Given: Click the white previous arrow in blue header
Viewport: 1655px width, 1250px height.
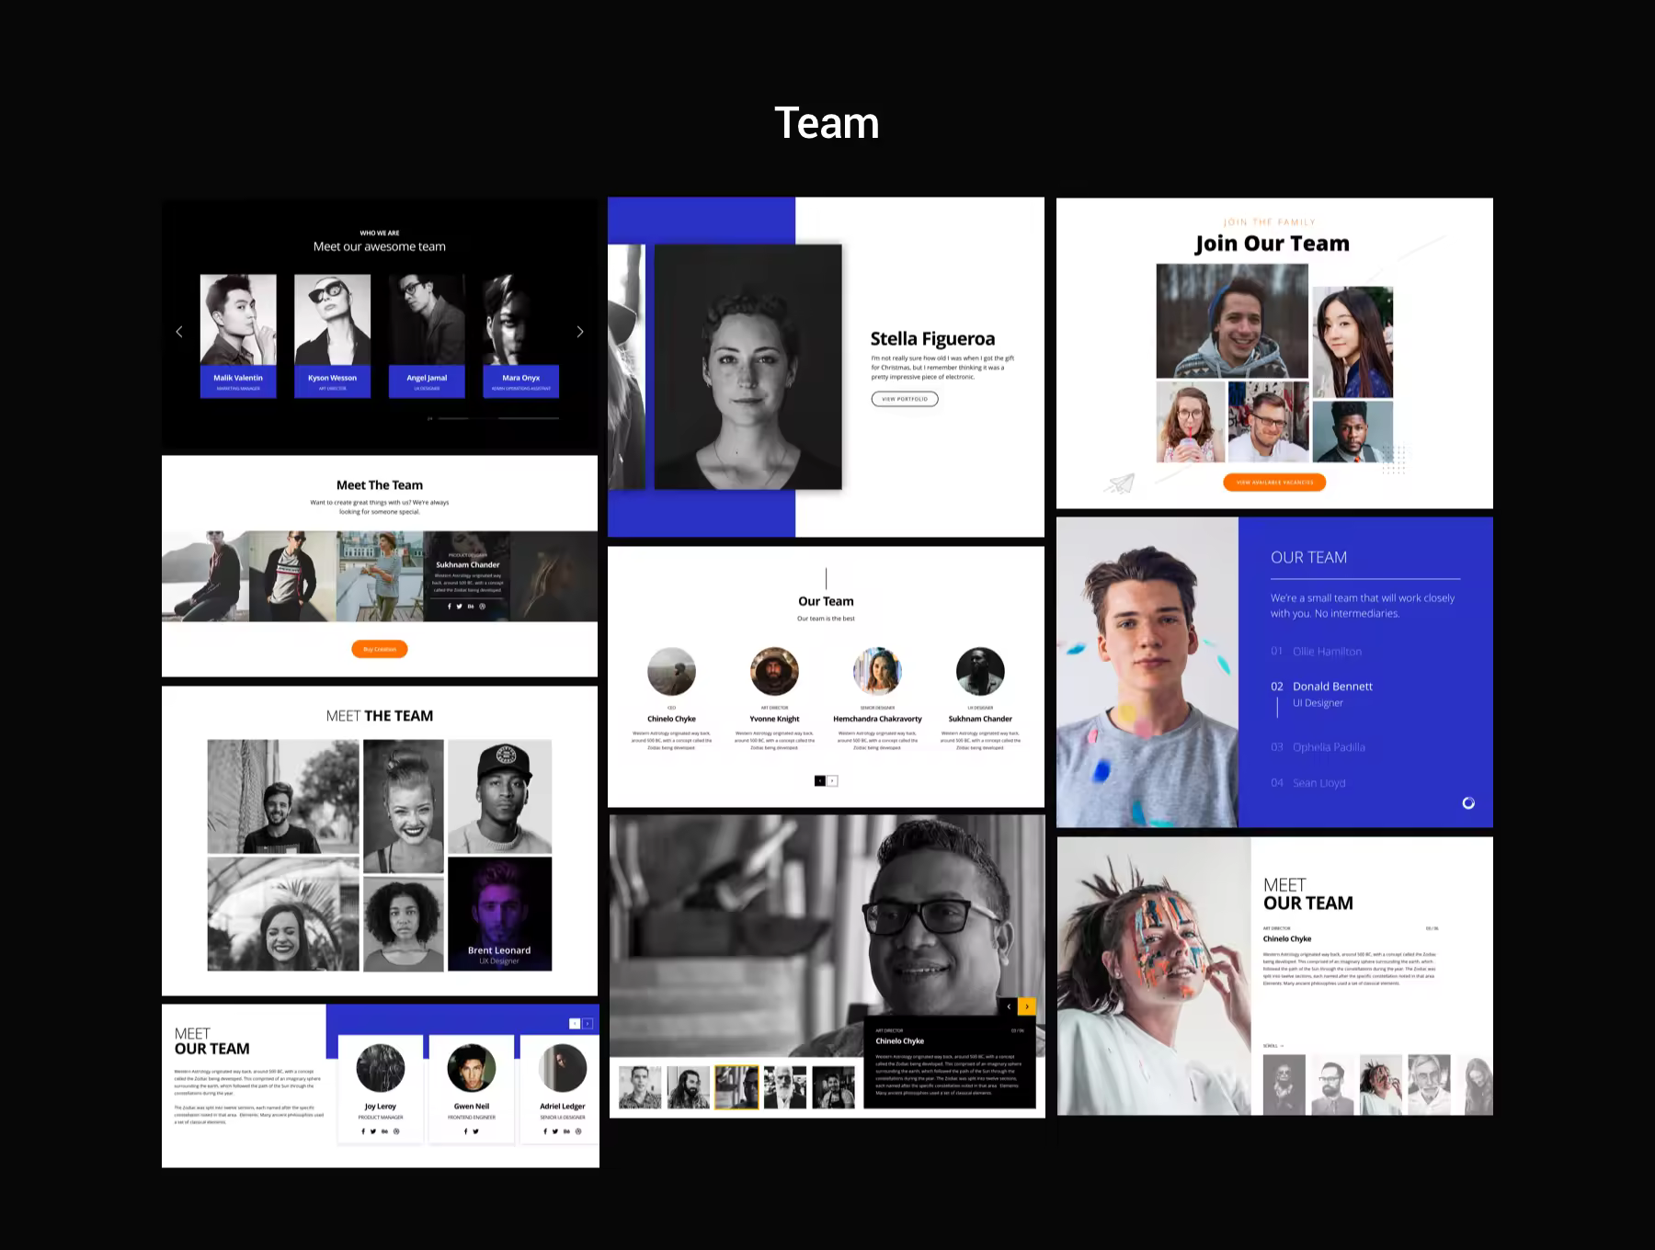Looking at the screenshot, I should click(x=575, y=1024).
